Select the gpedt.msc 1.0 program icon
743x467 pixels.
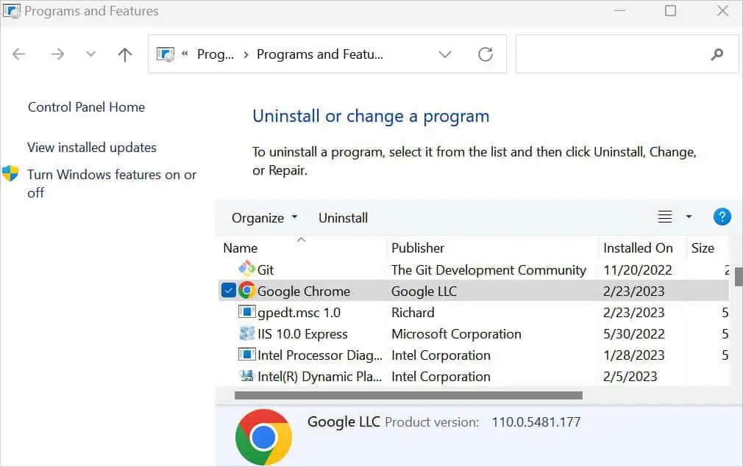point(246,312)
